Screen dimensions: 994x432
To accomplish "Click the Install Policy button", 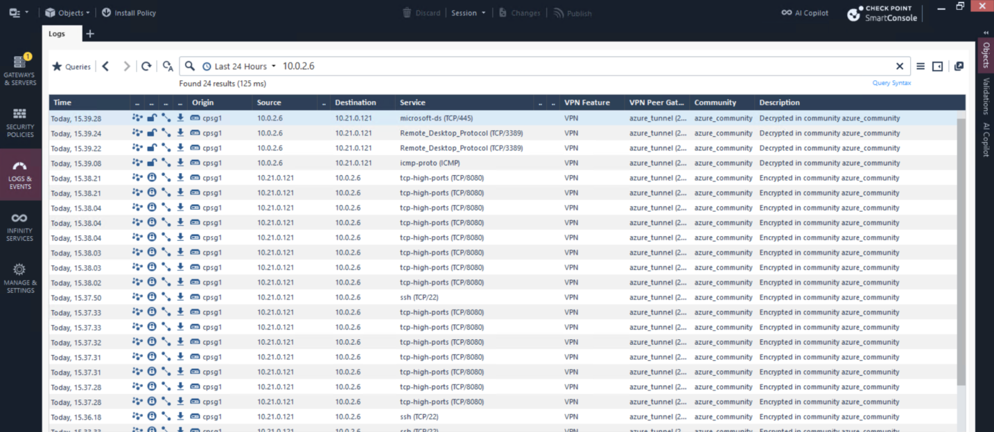I will [x=129, y=12].
